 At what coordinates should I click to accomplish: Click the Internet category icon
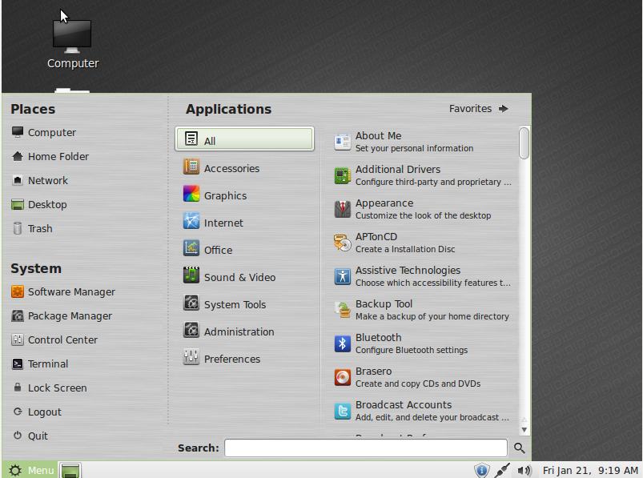point(191,221)
